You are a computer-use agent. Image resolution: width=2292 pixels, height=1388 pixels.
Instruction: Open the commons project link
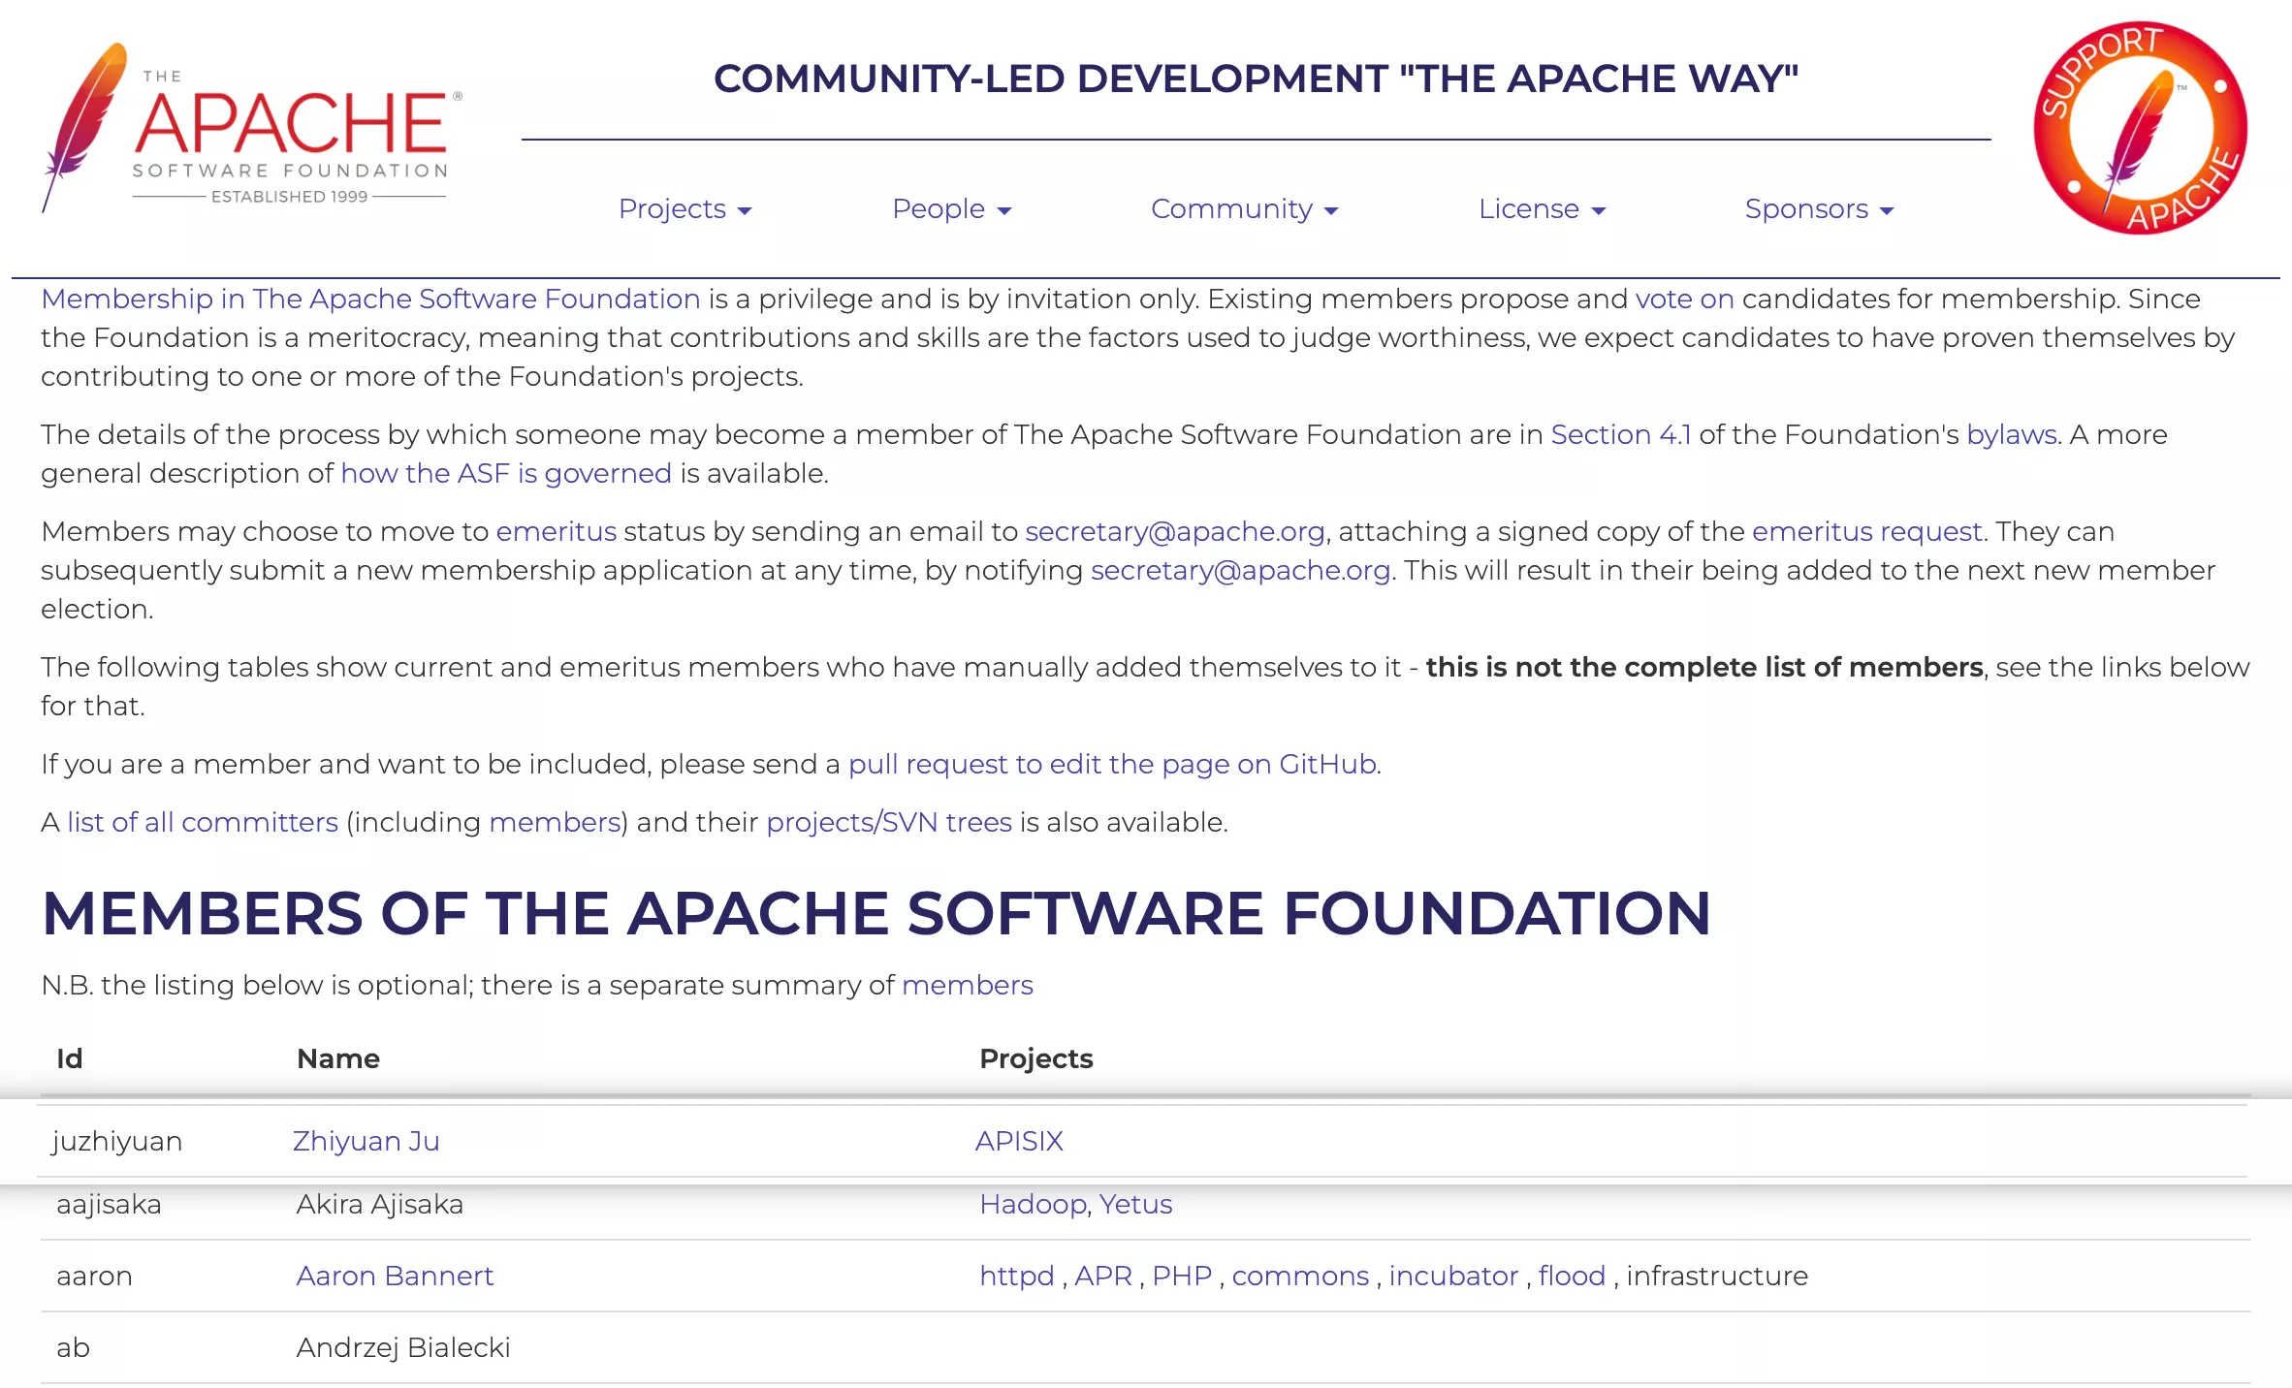tap(1300, 1276)
